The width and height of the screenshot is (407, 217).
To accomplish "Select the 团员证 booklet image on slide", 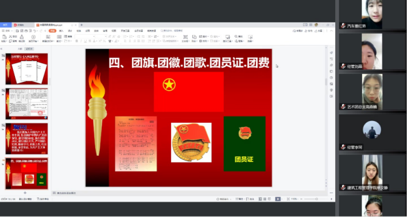I will click(x=245, y=144).
